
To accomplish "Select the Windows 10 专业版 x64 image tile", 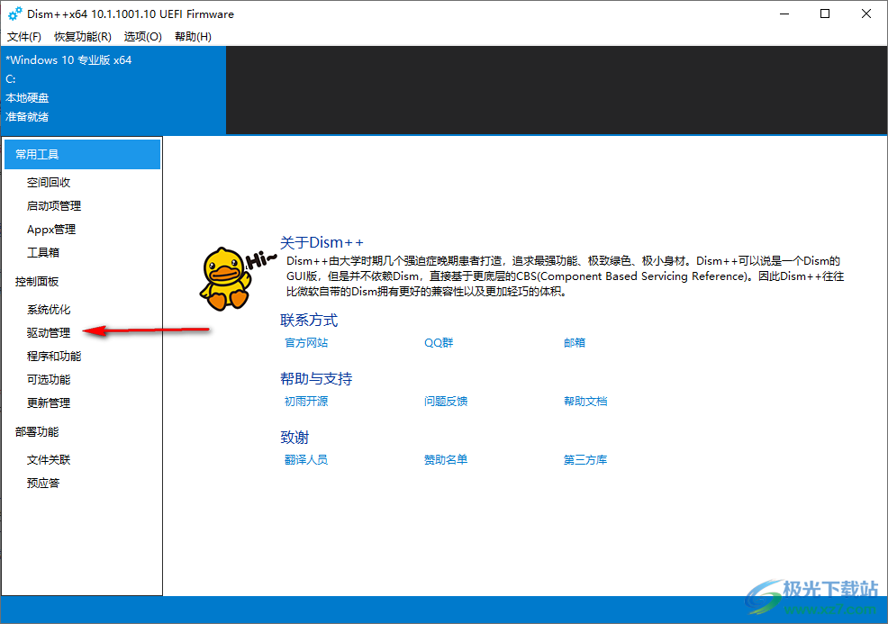I will 113,90.
